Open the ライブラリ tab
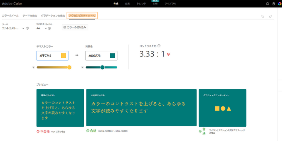The width and height of the screenshot is (282, 141). [170, 4]
